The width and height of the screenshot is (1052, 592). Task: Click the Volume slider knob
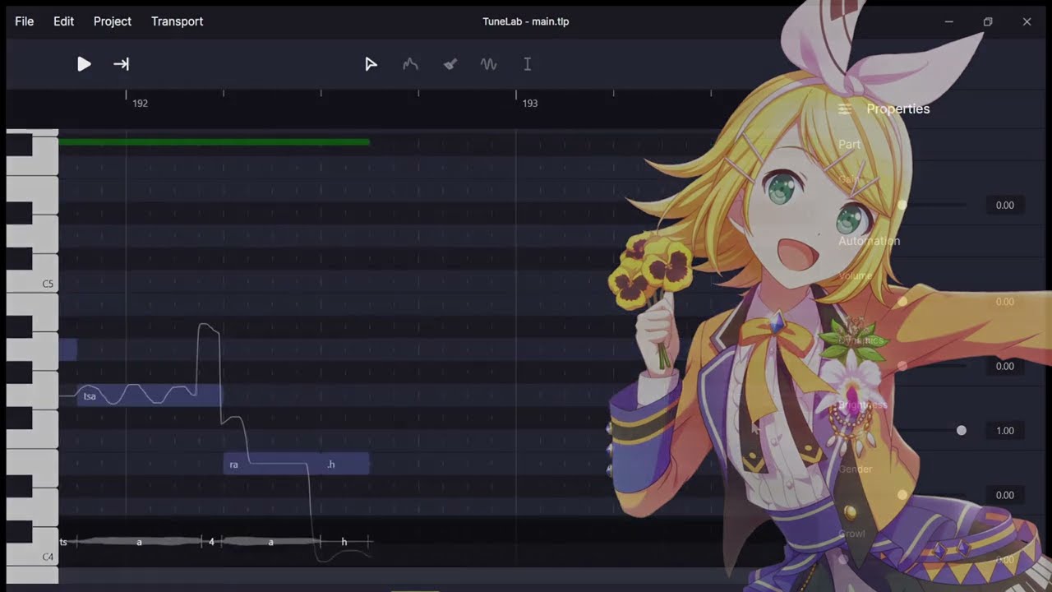(902, 302)
